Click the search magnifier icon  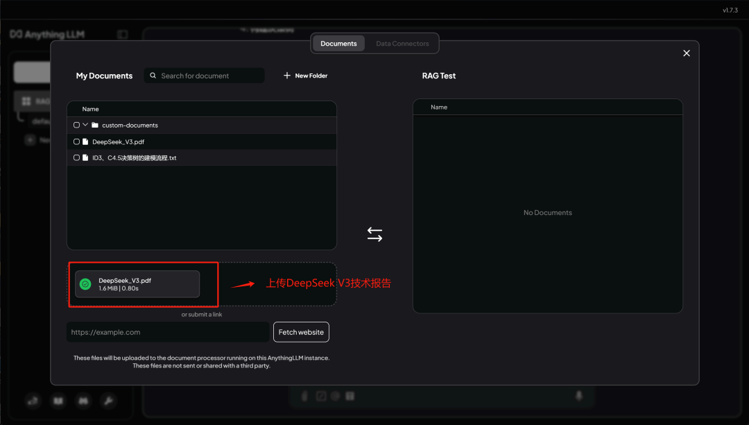coord(153,76)
